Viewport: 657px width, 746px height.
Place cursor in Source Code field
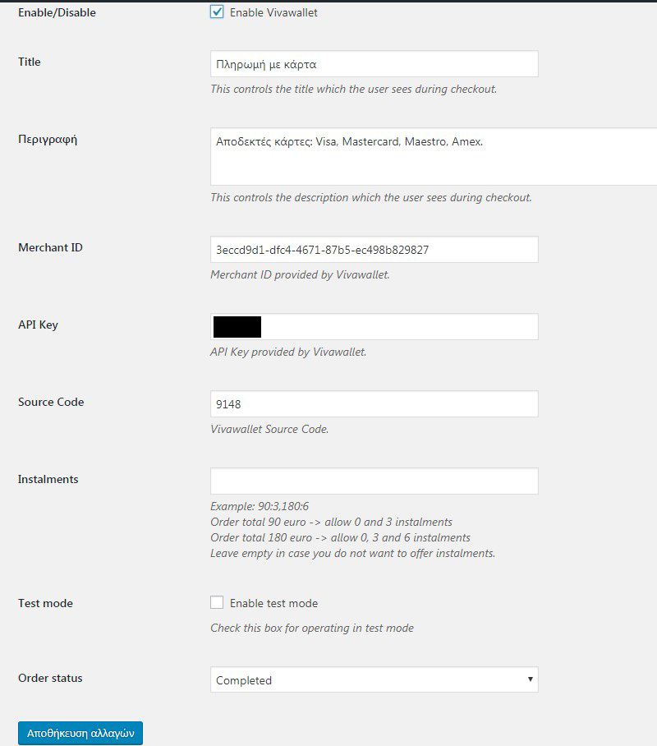click(374, 403)
